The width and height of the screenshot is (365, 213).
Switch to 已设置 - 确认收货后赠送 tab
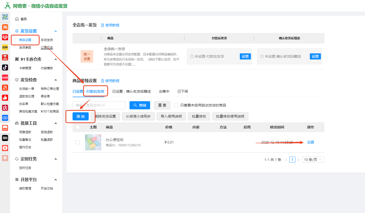pyautogui.click(x=131, y=91)
